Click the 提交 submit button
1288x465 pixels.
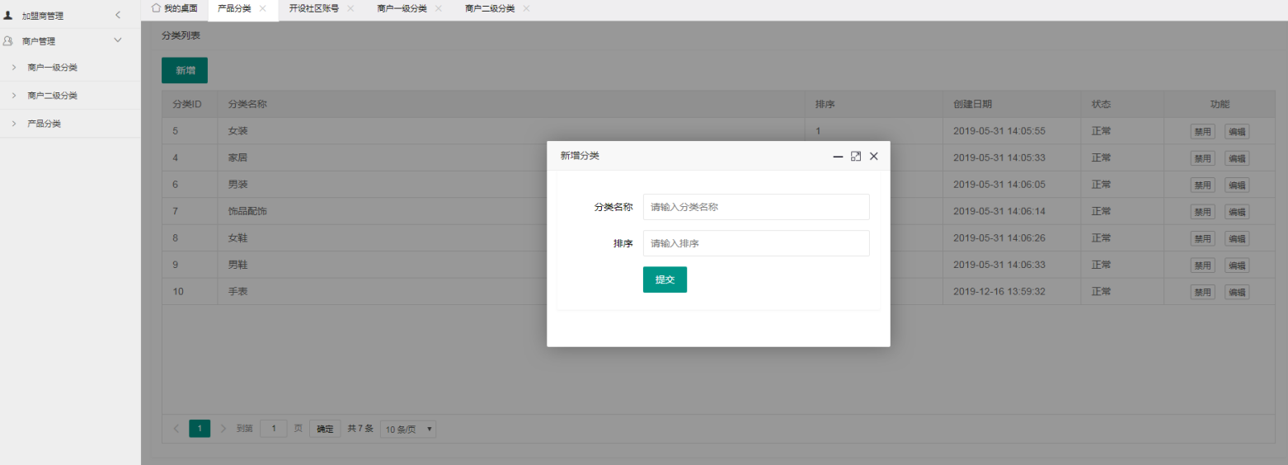665,279
